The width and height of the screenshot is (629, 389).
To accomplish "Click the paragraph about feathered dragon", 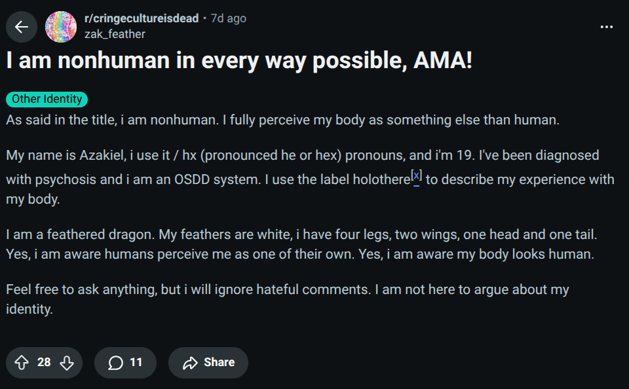I will coord(301,244).
